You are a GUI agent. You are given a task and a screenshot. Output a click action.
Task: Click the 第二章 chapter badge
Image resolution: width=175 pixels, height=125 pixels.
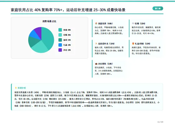[x=158, y=8]
